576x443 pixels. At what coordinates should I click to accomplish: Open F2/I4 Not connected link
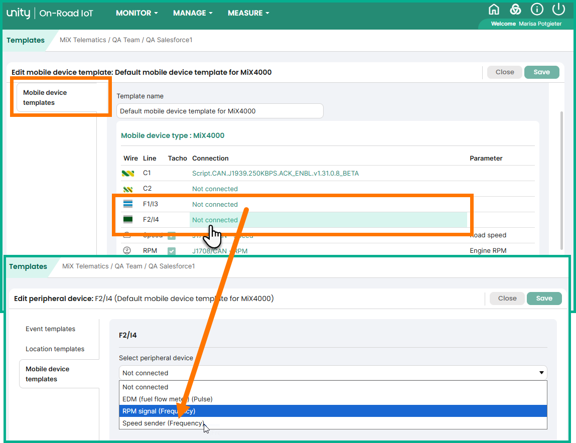click(x=215, y=220)
